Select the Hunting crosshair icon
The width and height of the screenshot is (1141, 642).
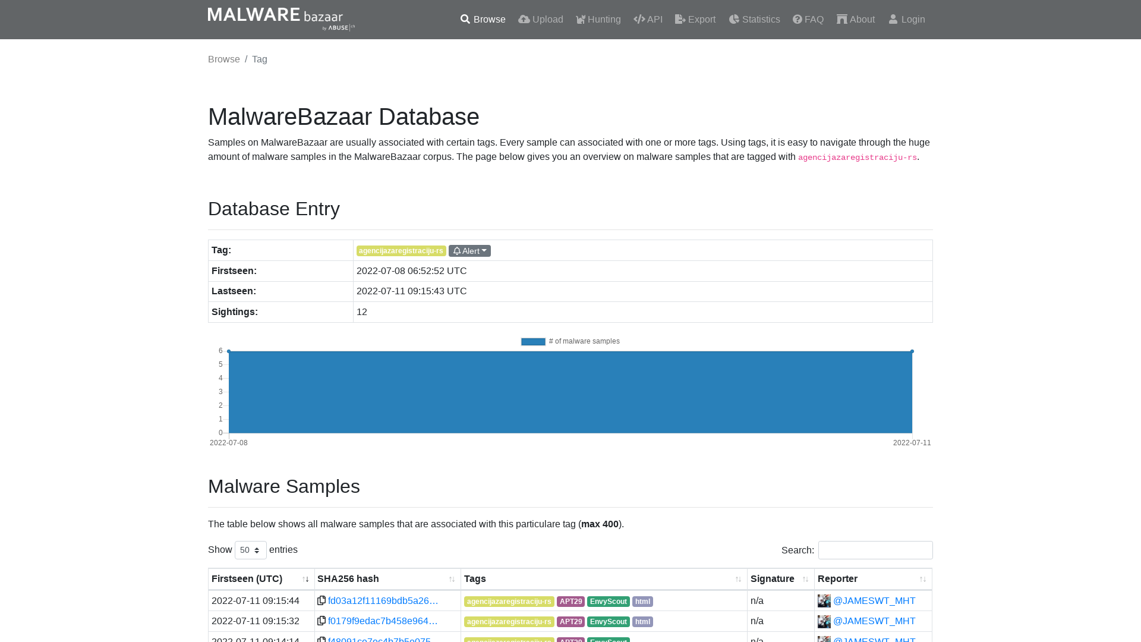(580, 19)
